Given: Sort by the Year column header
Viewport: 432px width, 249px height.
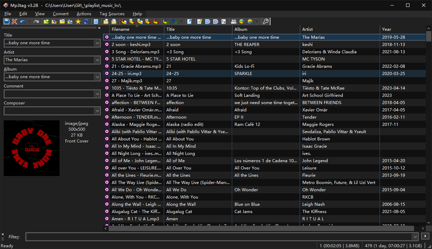Looking at the screenshot, I should pyautogui.click(x=403, y=29).
